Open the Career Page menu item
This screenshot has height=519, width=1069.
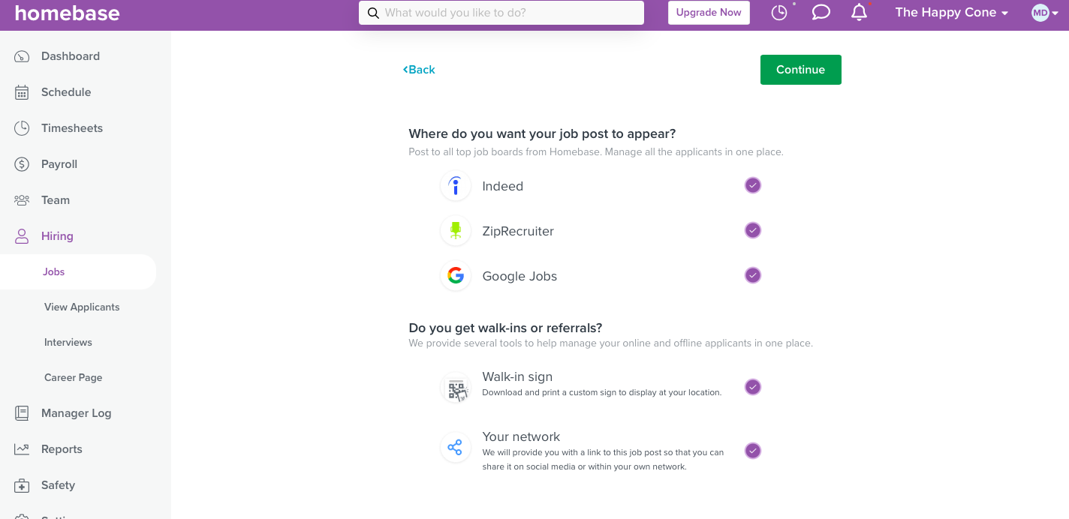(x=74, y=377)
